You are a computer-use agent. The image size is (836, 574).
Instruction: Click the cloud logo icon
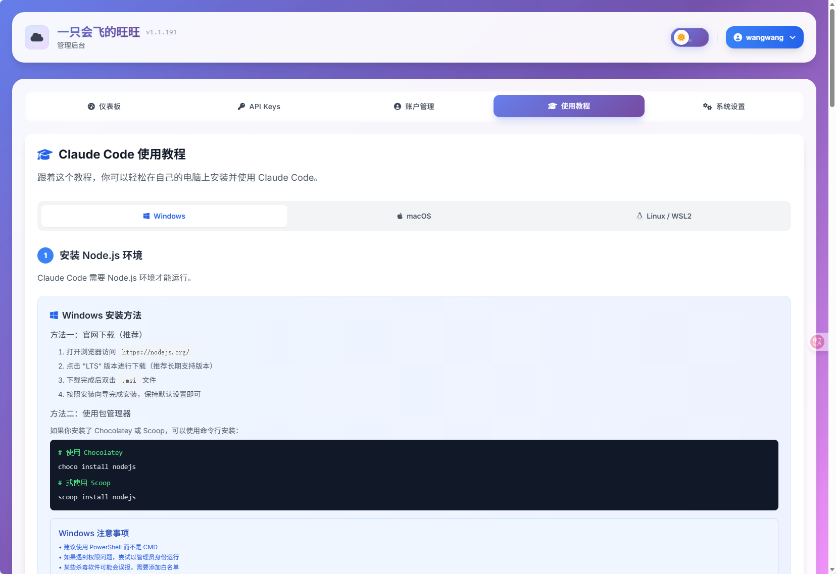pos(37,37)
